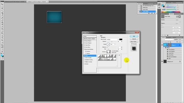Hide the Drop Shadow effect in Layers
This screenshot has height=103, width=184.
pos(167,49)
